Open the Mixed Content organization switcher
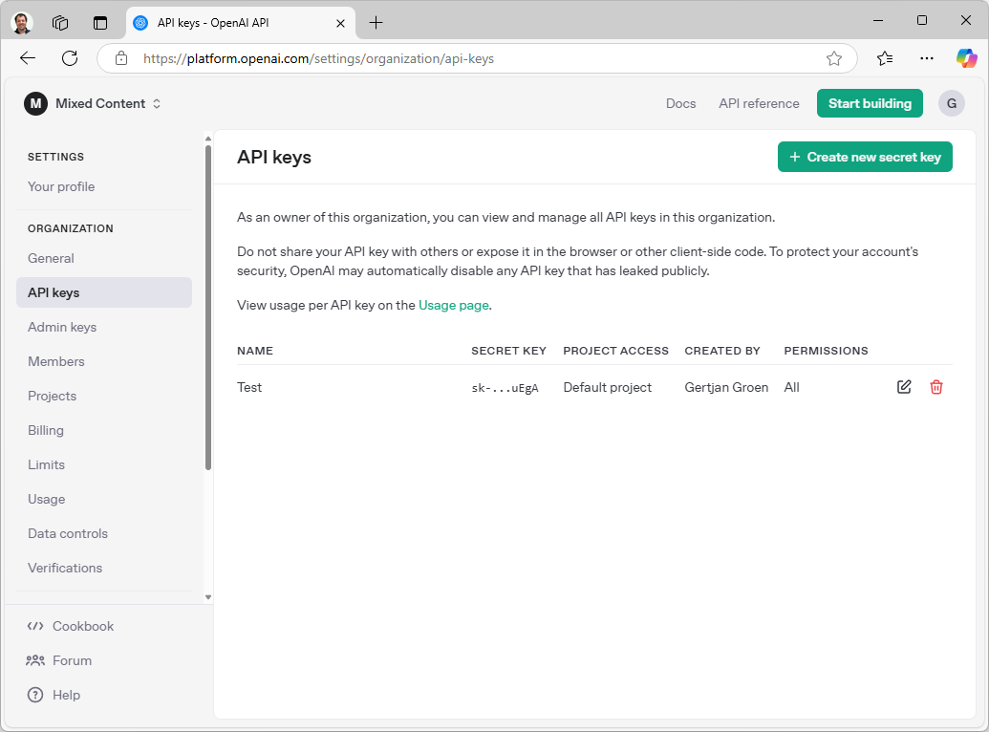Screen dimensions: 989x732 [x=108, y=103]
